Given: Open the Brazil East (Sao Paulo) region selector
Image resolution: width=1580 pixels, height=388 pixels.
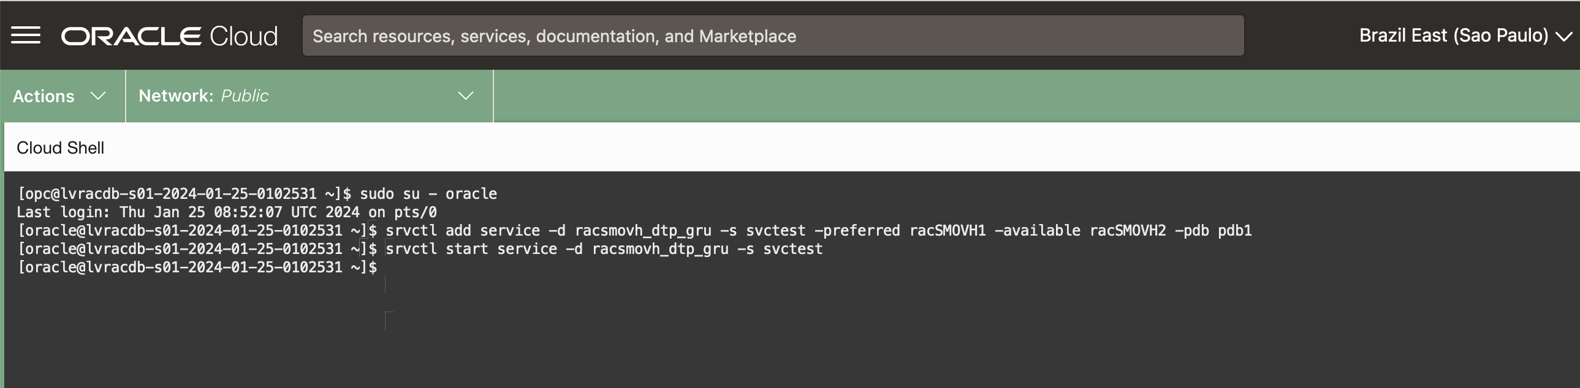Looking at the screenshot, I should pos(1454,35).
